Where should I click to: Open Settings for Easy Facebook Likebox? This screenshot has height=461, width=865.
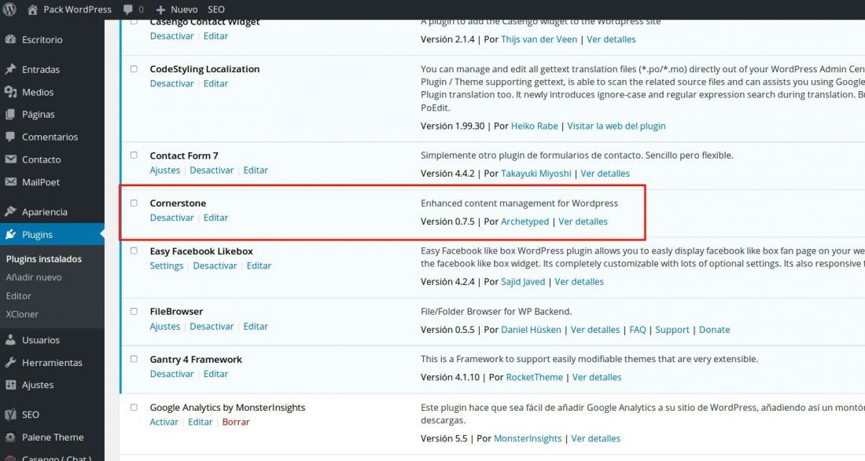click(x=166, y=265)
